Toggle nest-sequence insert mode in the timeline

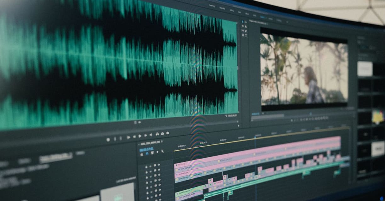(142, 154)
